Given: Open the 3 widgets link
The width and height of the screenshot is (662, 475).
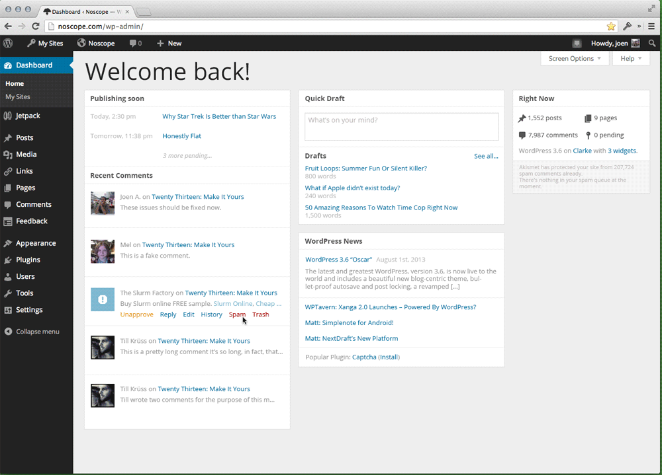Looking at the screenshot, I should (622, 151).
